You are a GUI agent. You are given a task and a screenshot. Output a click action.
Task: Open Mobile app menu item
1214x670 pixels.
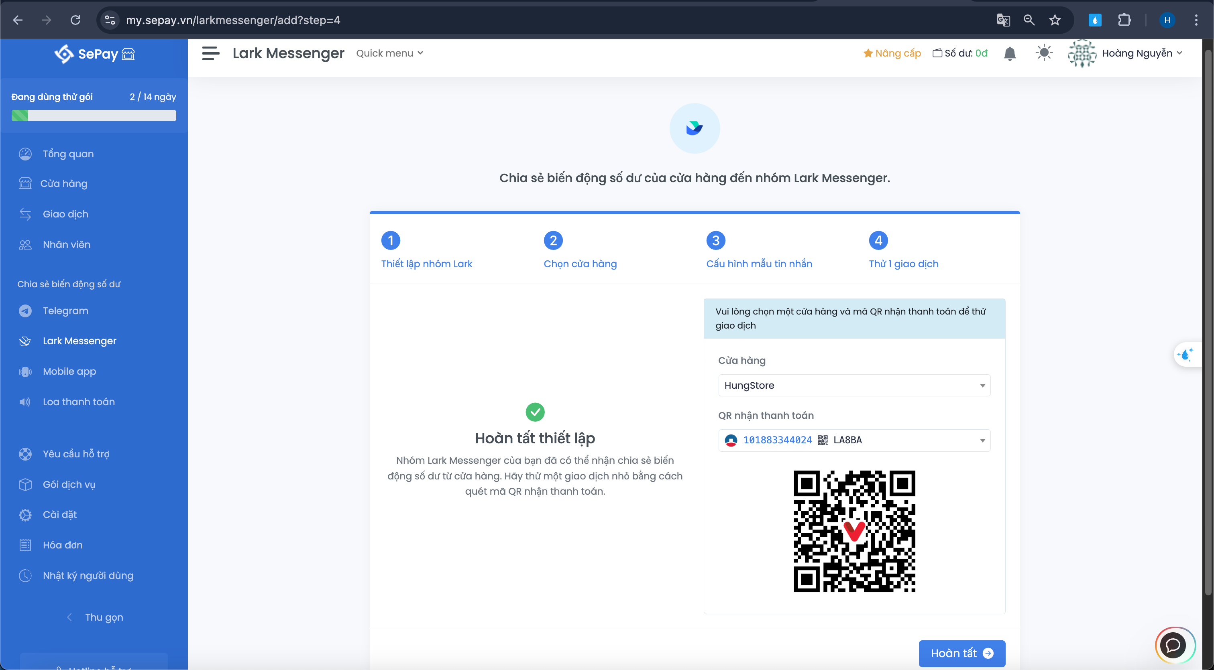click(x=69, y=372)
